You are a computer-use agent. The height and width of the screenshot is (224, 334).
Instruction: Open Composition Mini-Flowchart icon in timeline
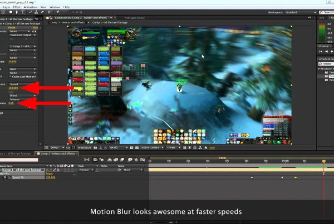point(87,160)
